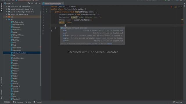Click the method fold marker at closing brace

click(50, 28)
